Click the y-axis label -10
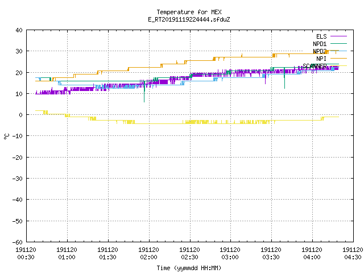 pos(18,136)
